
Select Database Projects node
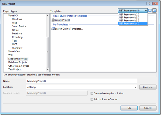click(17, 62)
